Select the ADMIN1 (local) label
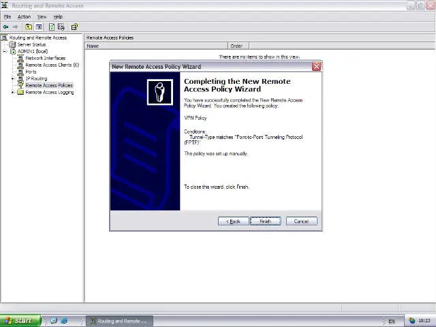This screenshot has height=327, width=436. point(33,52)
